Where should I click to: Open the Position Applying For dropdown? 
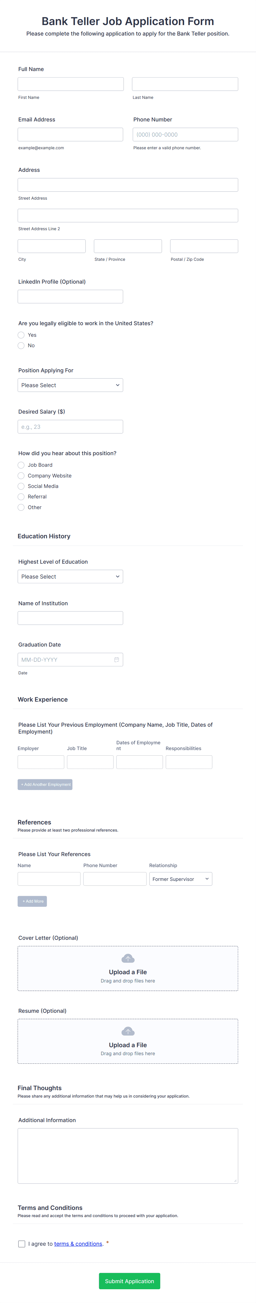click(x=70, y=385)
